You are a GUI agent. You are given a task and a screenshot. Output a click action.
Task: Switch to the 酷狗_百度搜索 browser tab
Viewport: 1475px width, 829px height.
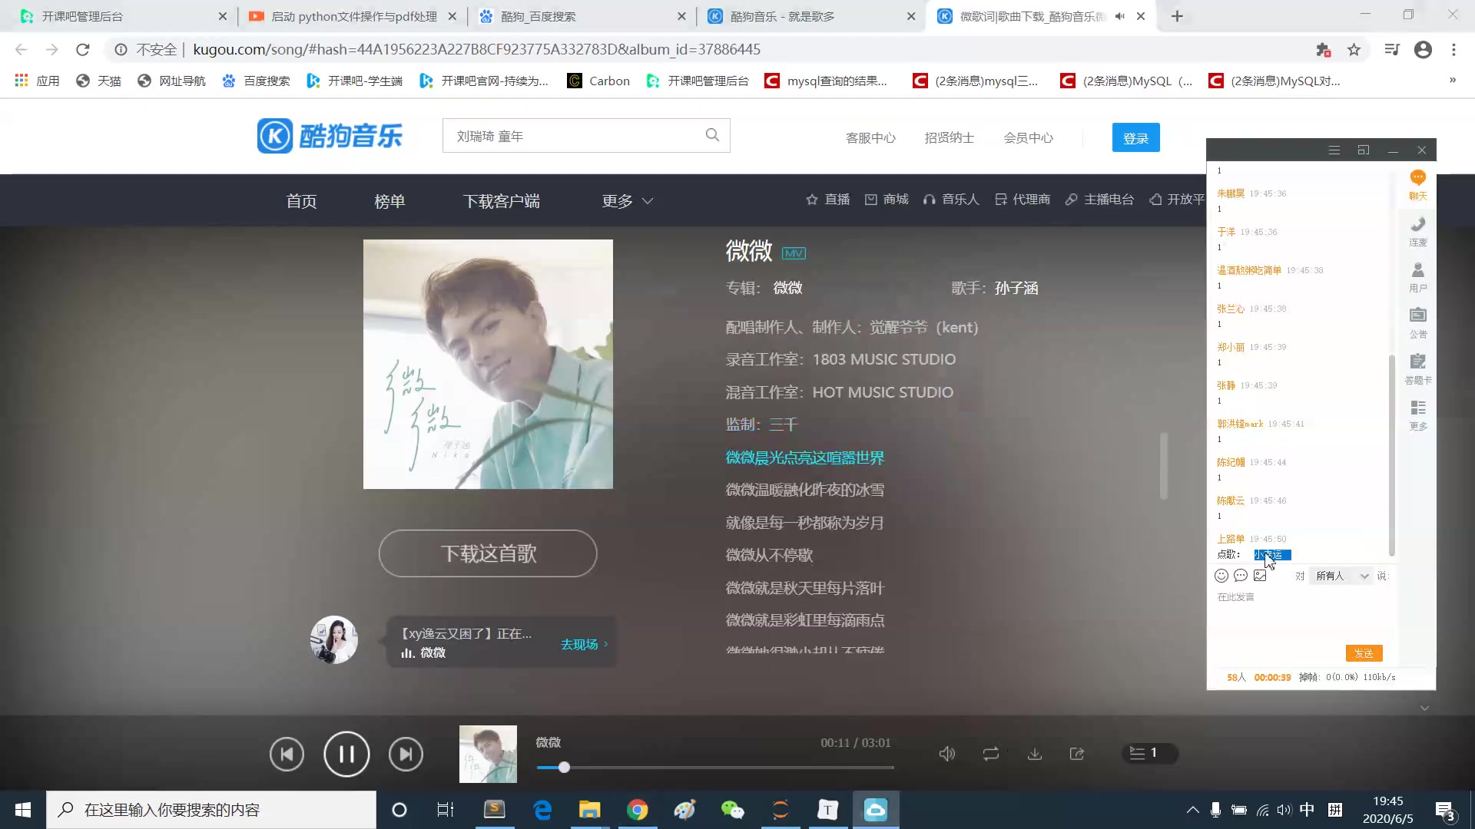(x=582, y=16)
